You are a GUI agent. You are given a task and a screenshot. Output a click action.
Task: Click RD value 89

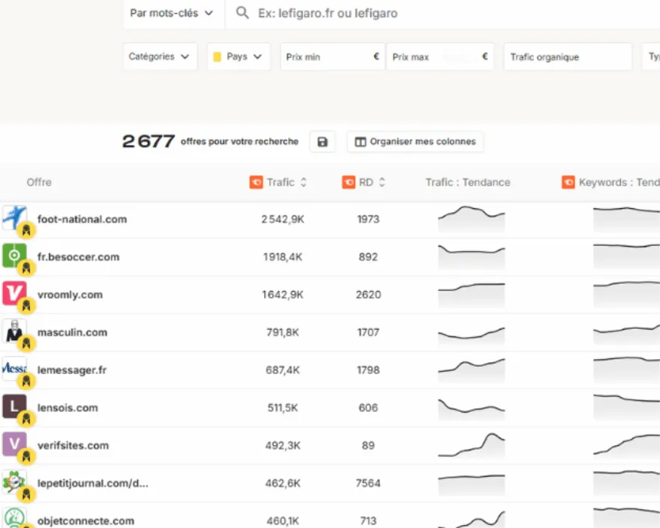368,446
